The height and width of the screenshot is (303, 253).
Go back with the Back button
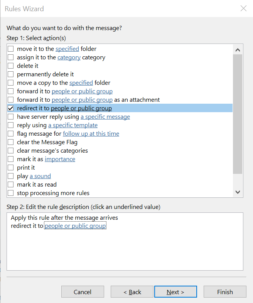point(132,292)
